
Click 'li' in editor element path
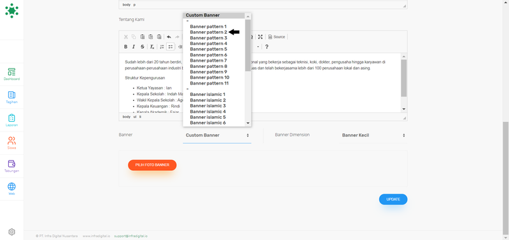point(140,117)
